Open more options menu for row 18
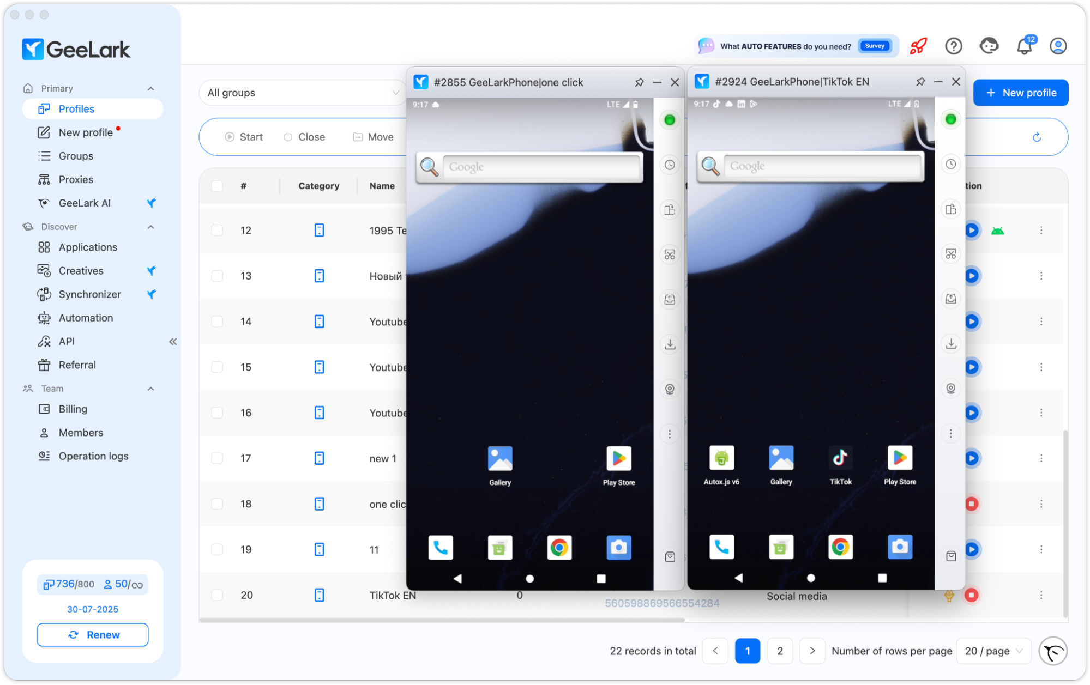The image size is (1090, 685). 1041,504
